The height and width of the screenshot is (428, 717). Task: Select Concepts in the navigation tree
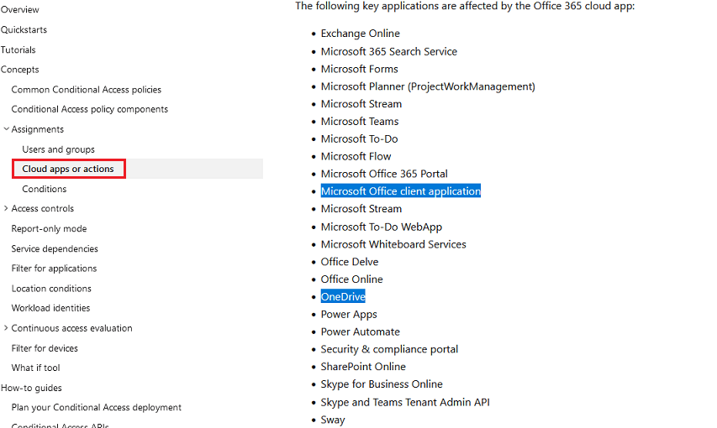click(x=19, y=70)
